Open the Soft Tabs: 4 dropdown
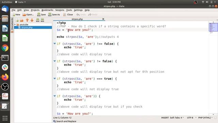 pos(177,118)
